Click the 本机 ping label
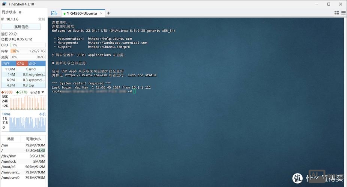This screenshot has width=347, height=187. pyautogui.click(x=42, y=114)
